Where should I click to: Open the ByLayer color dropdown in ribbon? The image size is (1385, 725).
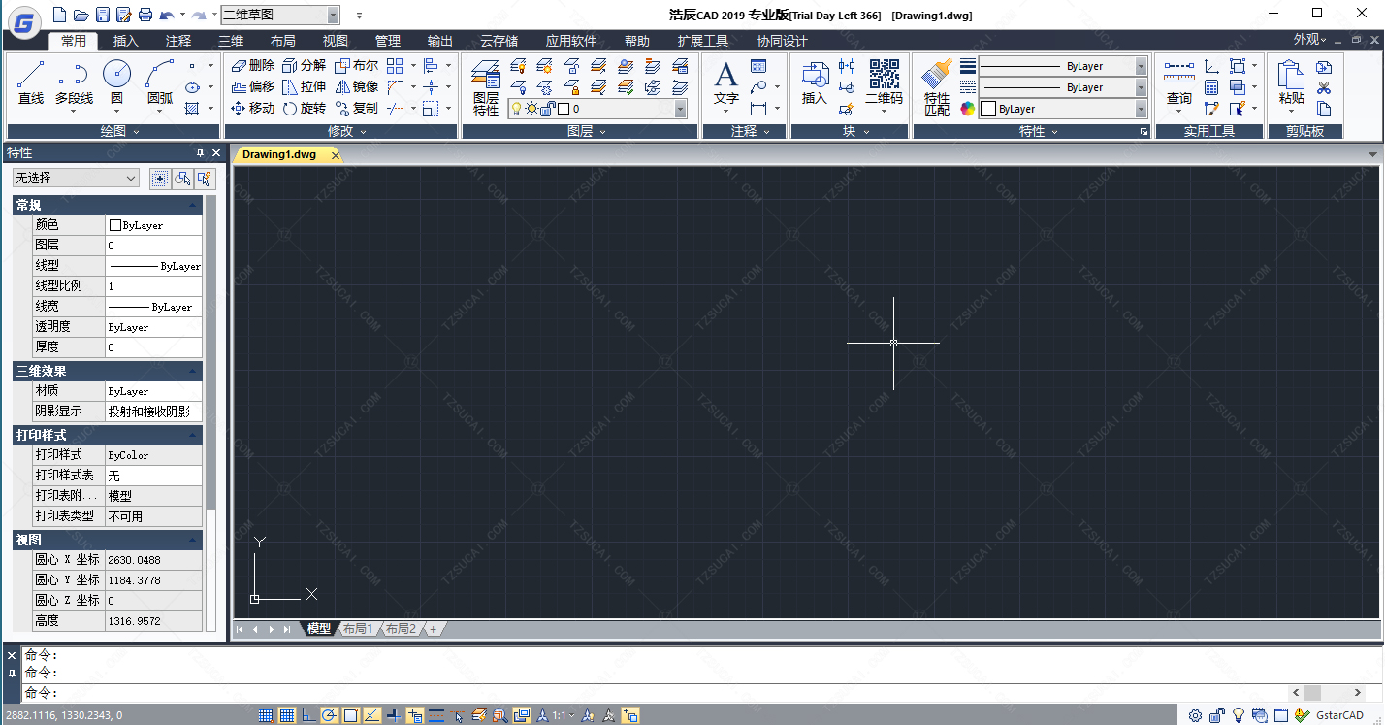pyautogui.click(x=1141, y=109)
